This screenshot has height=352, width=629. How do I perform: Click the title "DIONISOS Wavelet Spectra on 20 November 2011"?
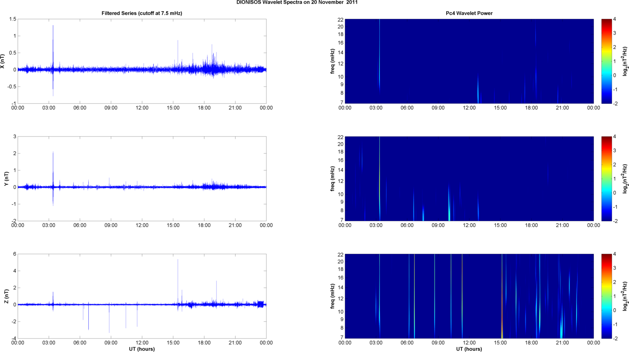[297, 2]
